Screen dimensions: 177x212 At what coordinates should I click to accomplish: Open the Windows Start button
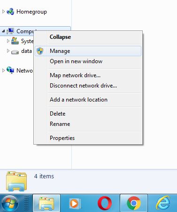point(10,203)
